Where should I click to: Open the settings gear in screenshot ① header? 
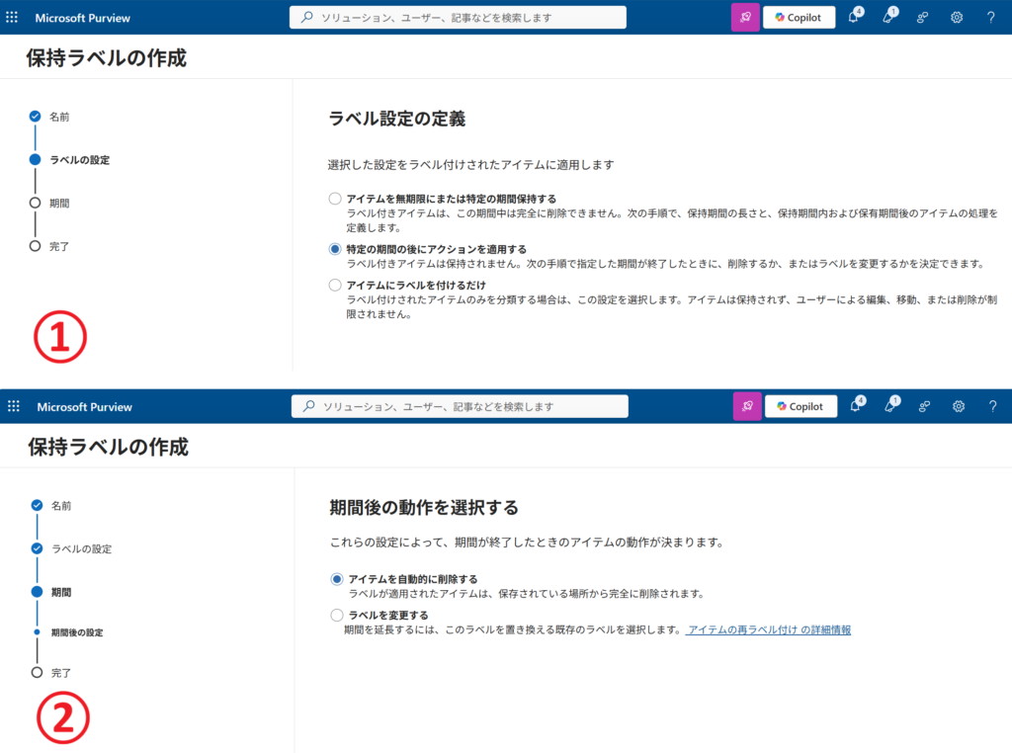pos(957,18)
